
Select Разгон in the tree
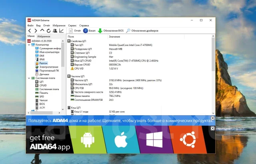point(41,63)
